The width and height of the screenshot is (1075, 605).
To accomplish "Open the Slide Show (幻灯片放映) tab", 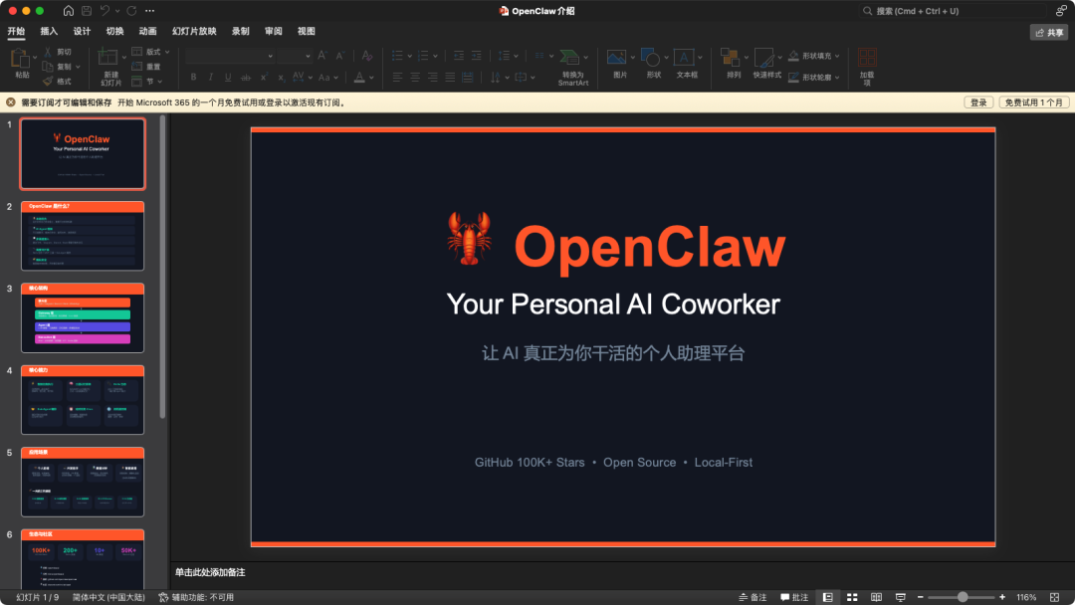I will coord(194,32).
